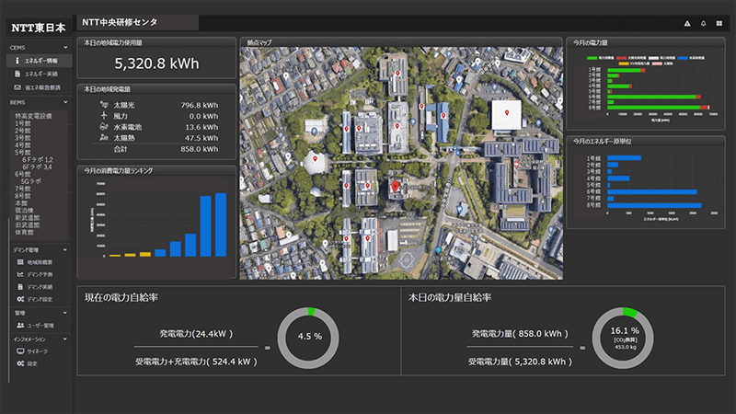736x414 pixels.
Task: Open the alert warning triangle icon
Action: click(x=687, y=23)
